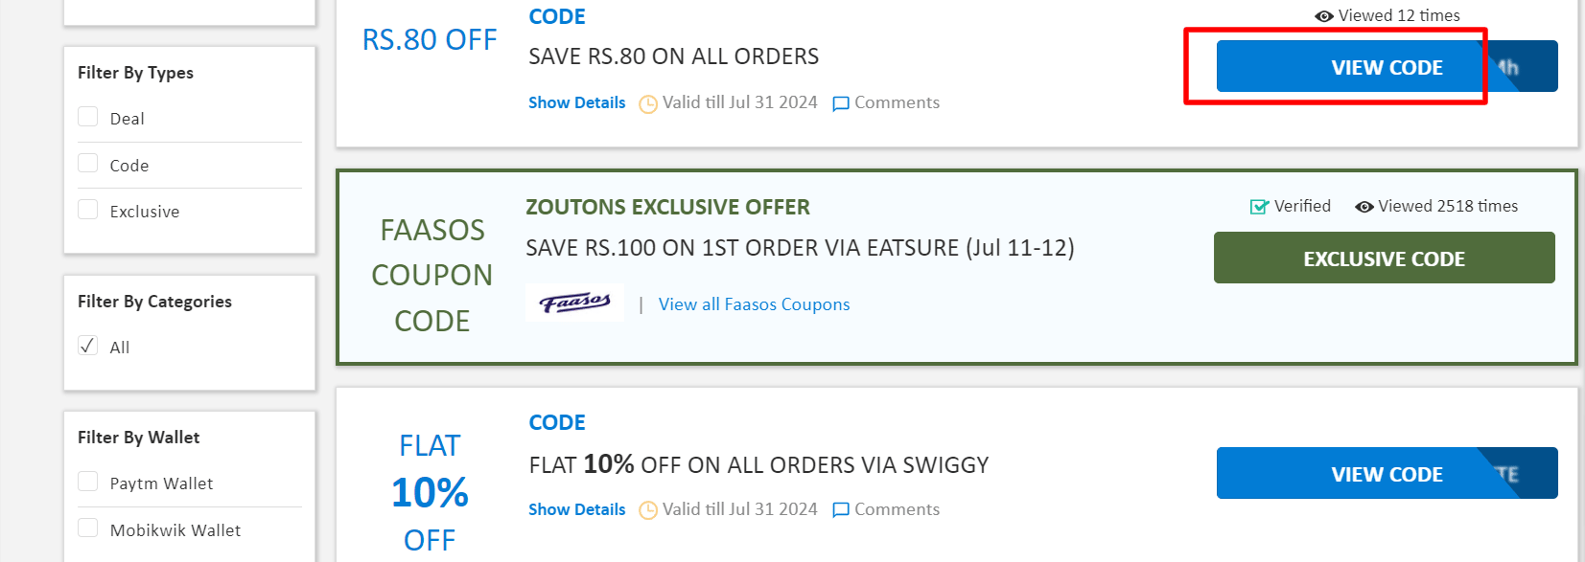Image resolution: width=1585 pixels, height=562 pixels.
Task: Click the comments icon on Swiggy offer
Action: [841, 510]
